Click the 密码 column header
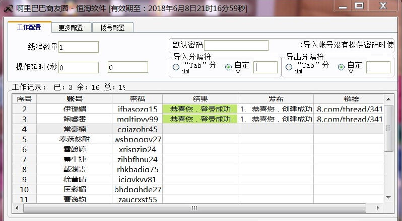The image size is (402, 221). 137,99
